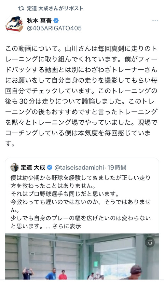
Task: Toggle the closed captions icon on video
Action: [x=150, y=243]
